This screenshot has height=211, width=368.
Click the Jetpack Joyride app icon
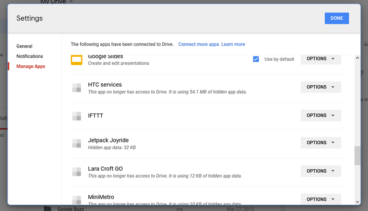(x=76, y=143)
